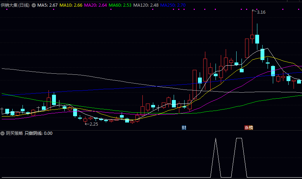Image resolution: width=302 pixels, height=179 pixels.
Task: Click the magenta MA20: 2.64 label
Action: (96, 5)
